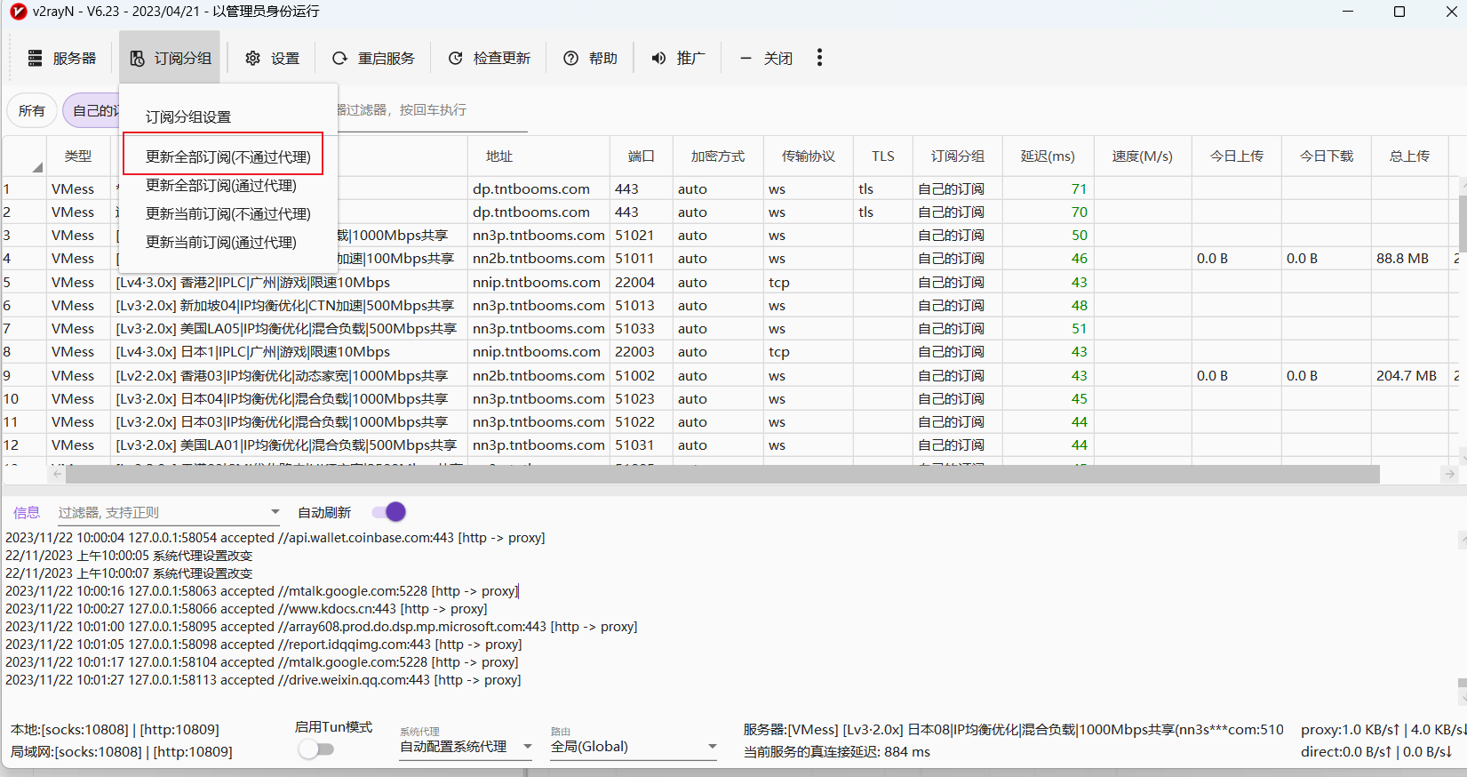Screen dimensions: 1467x777
Task: Sort by the 速度(M/s) column header
Action: [x=1142, y=156]
